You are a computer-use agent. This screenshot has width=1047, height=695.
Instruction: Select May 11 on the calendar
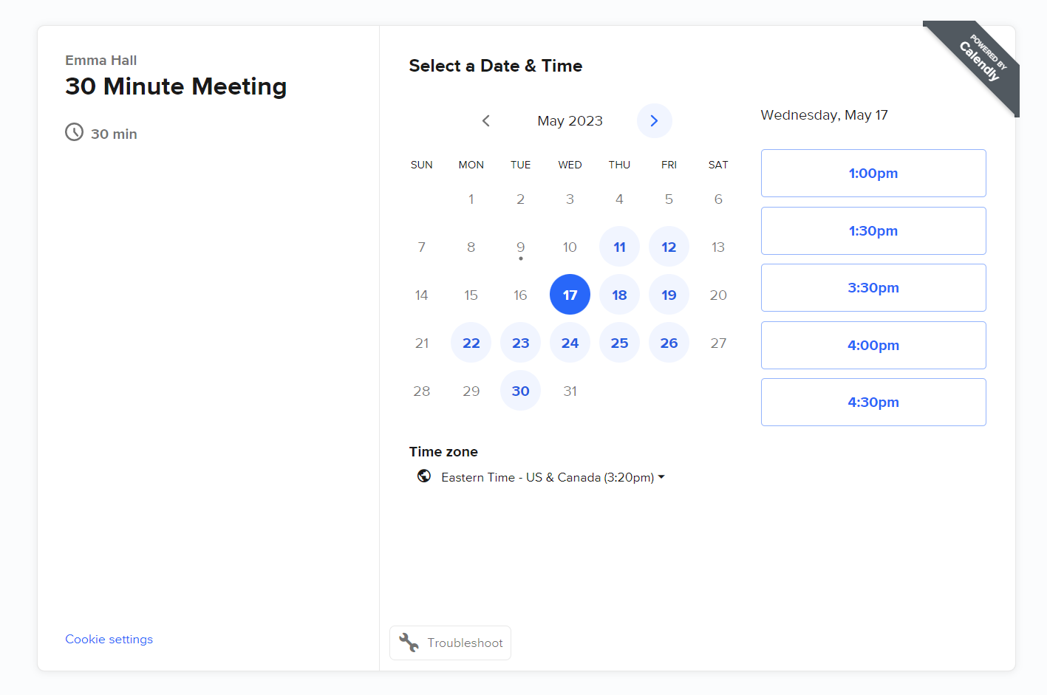pos(619,247)
